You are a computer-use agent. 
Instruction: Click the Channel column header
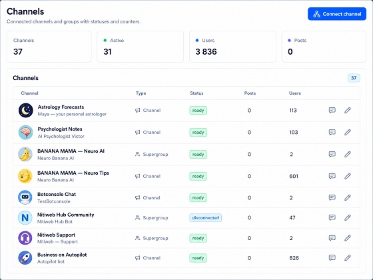29,93
